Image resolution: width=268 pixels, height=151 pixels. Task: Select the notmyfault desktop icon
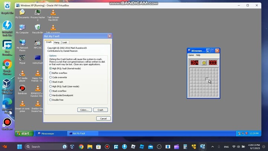38,59
